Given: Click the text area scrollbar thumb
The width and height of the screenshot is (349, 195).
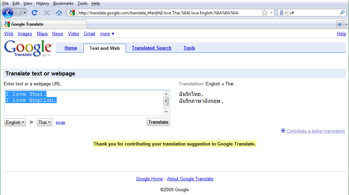Looking at the screenshot, I should click(x=166, y=101).
